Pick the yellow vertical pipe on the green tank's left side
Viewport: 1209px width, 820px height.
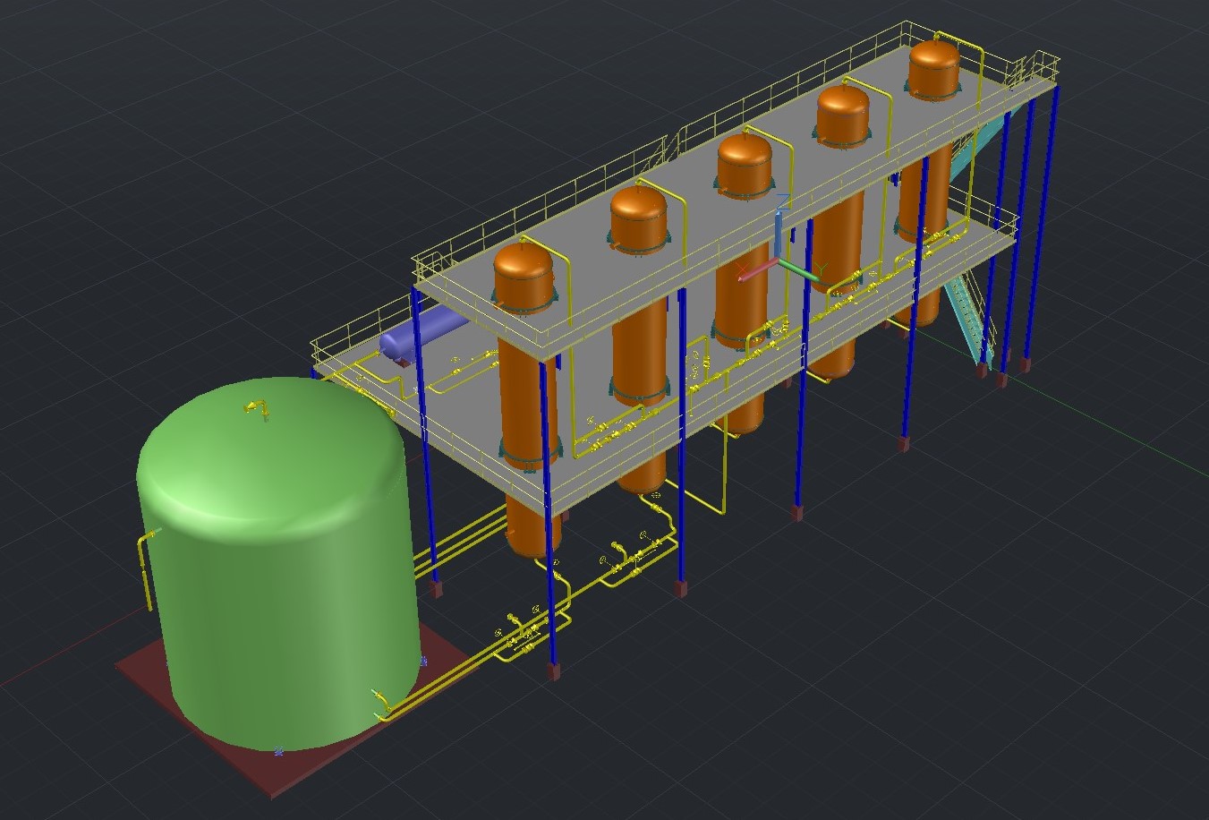tap(146, 571)
